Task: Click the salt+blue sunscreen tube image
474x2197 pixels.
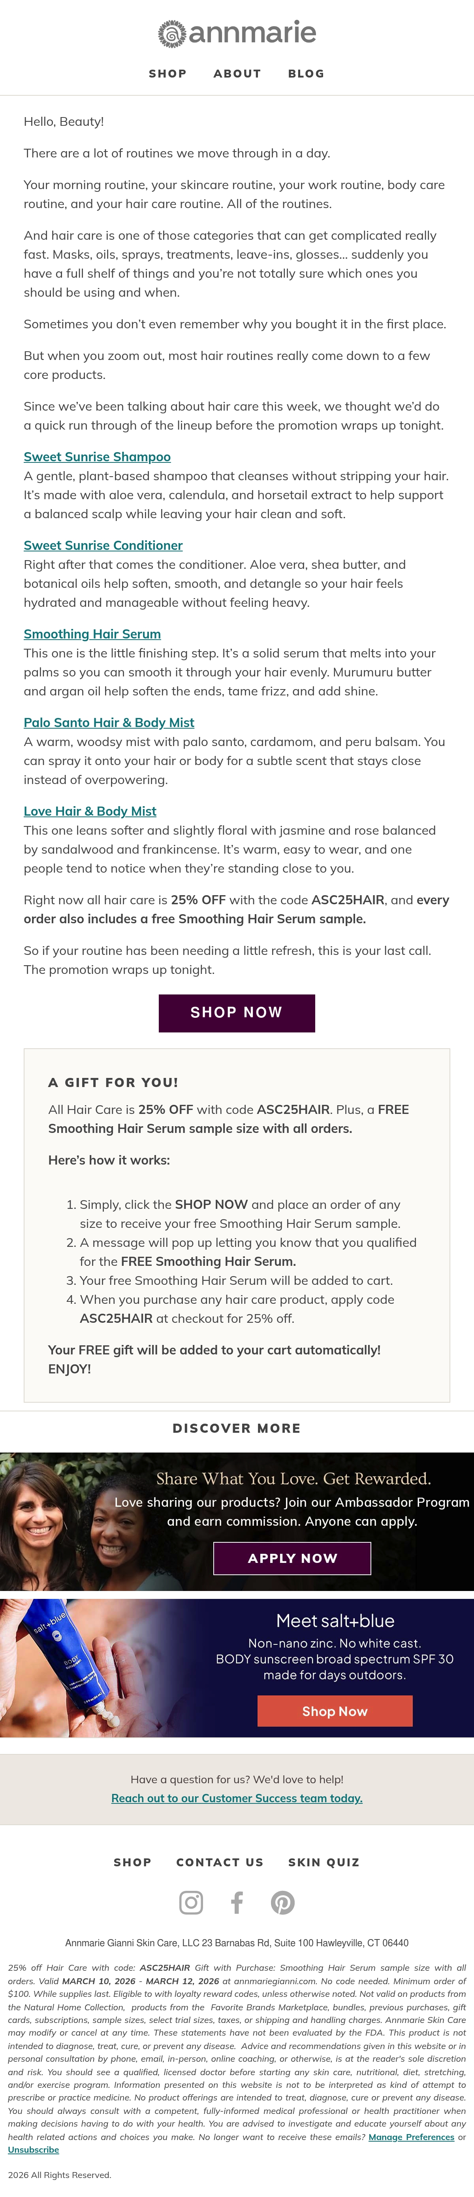Action: 64,1668
